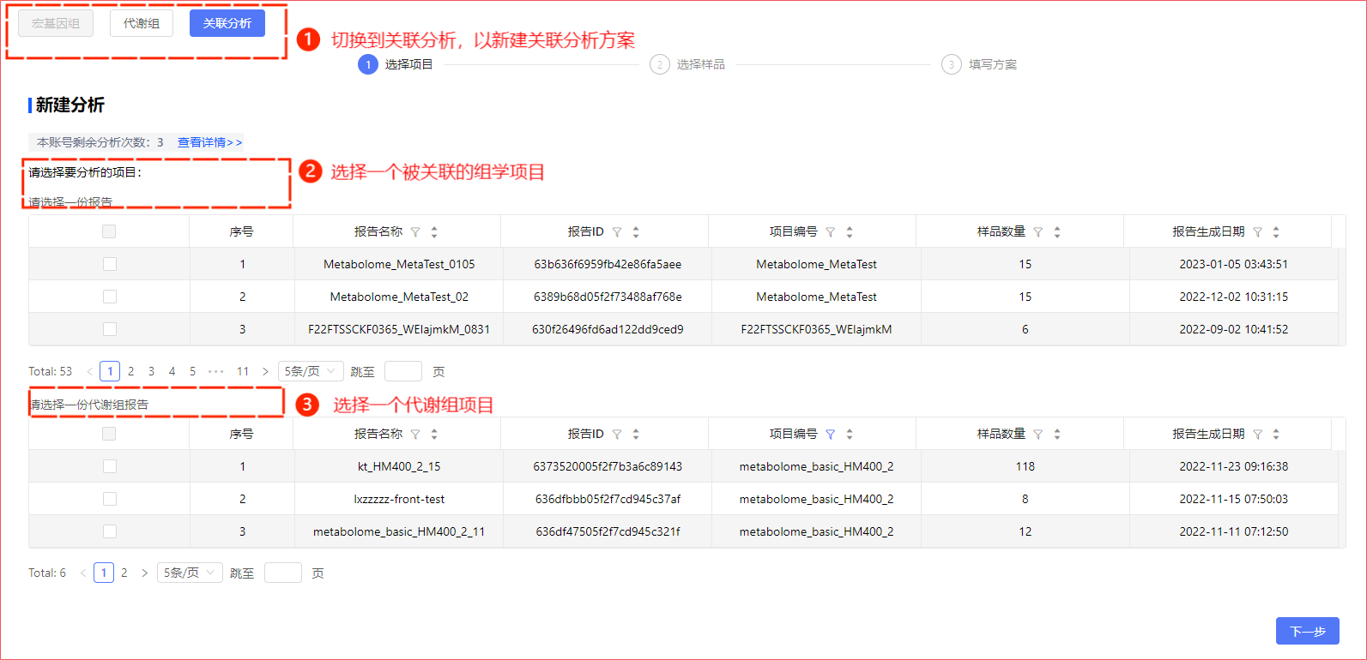Click report ID 636df47505f2f7cd945c321f
Viewport: 1367px width, 660px height.
click(608, 531)
